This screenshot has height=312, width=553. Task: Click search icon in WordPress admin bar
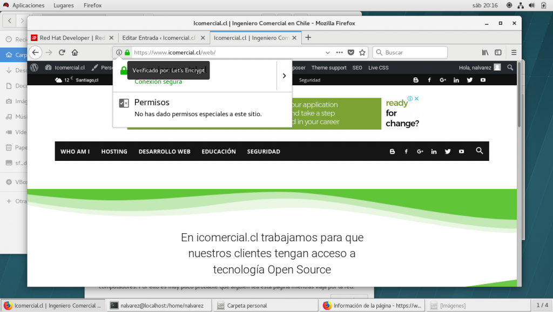click(510, 67)
